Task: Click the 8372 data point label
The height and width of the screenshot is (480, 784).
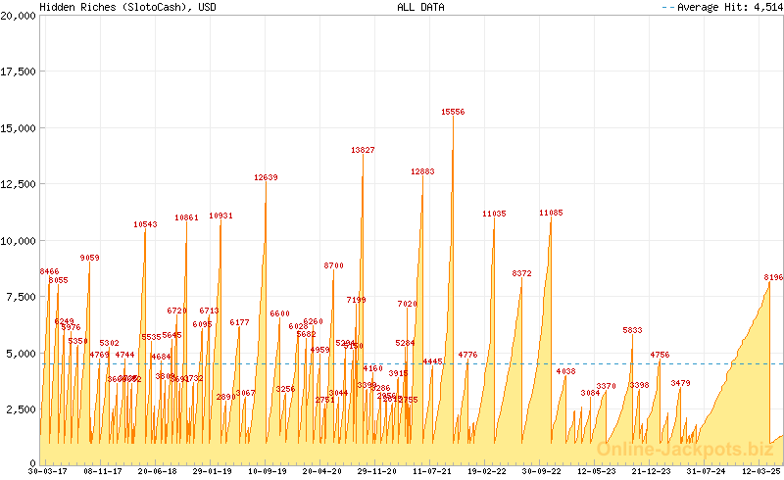Action: pos(521,273)
